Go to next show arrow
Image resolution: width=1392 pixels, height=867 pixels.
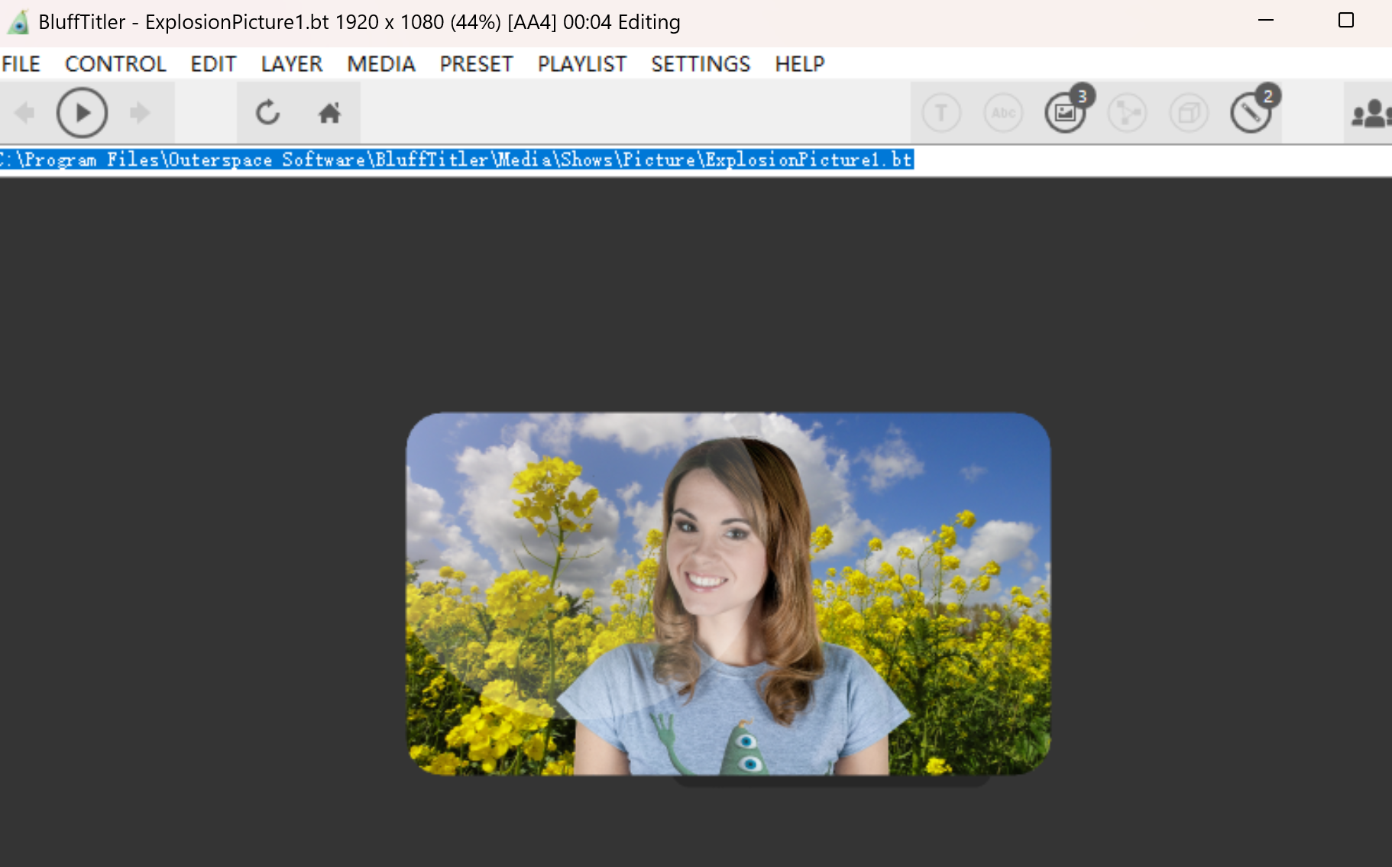click(140, 113)
